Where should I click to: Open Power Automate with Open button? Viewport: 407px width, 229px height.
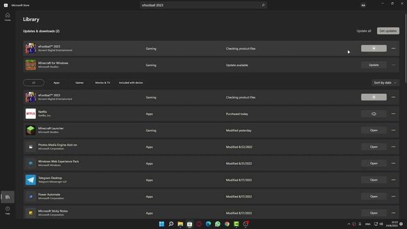click(x=374, y=197)
